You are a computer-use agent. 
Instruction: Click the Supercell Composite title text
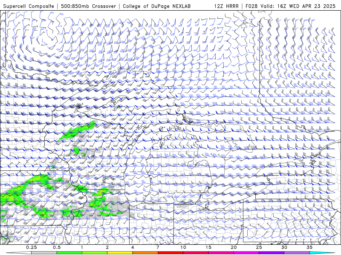29,6
